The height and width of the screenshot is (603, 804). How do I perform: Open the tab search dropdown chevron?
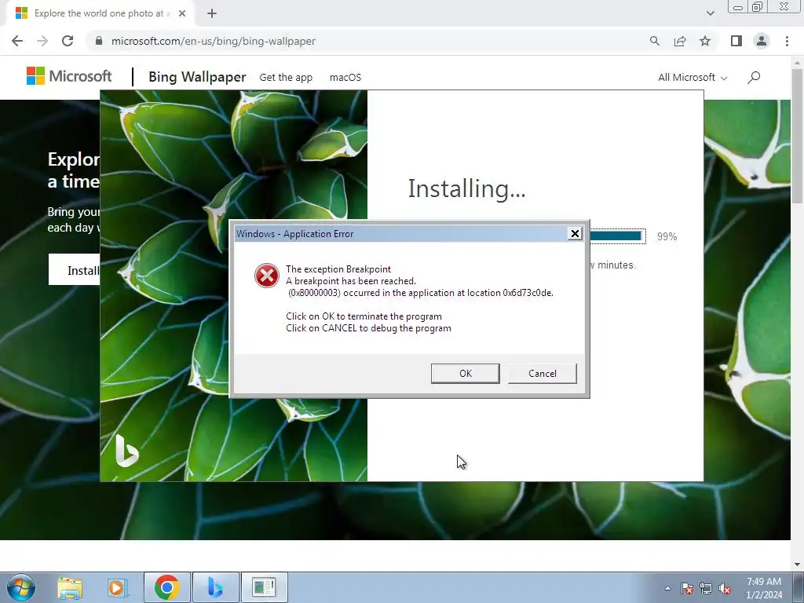[710, 14]
